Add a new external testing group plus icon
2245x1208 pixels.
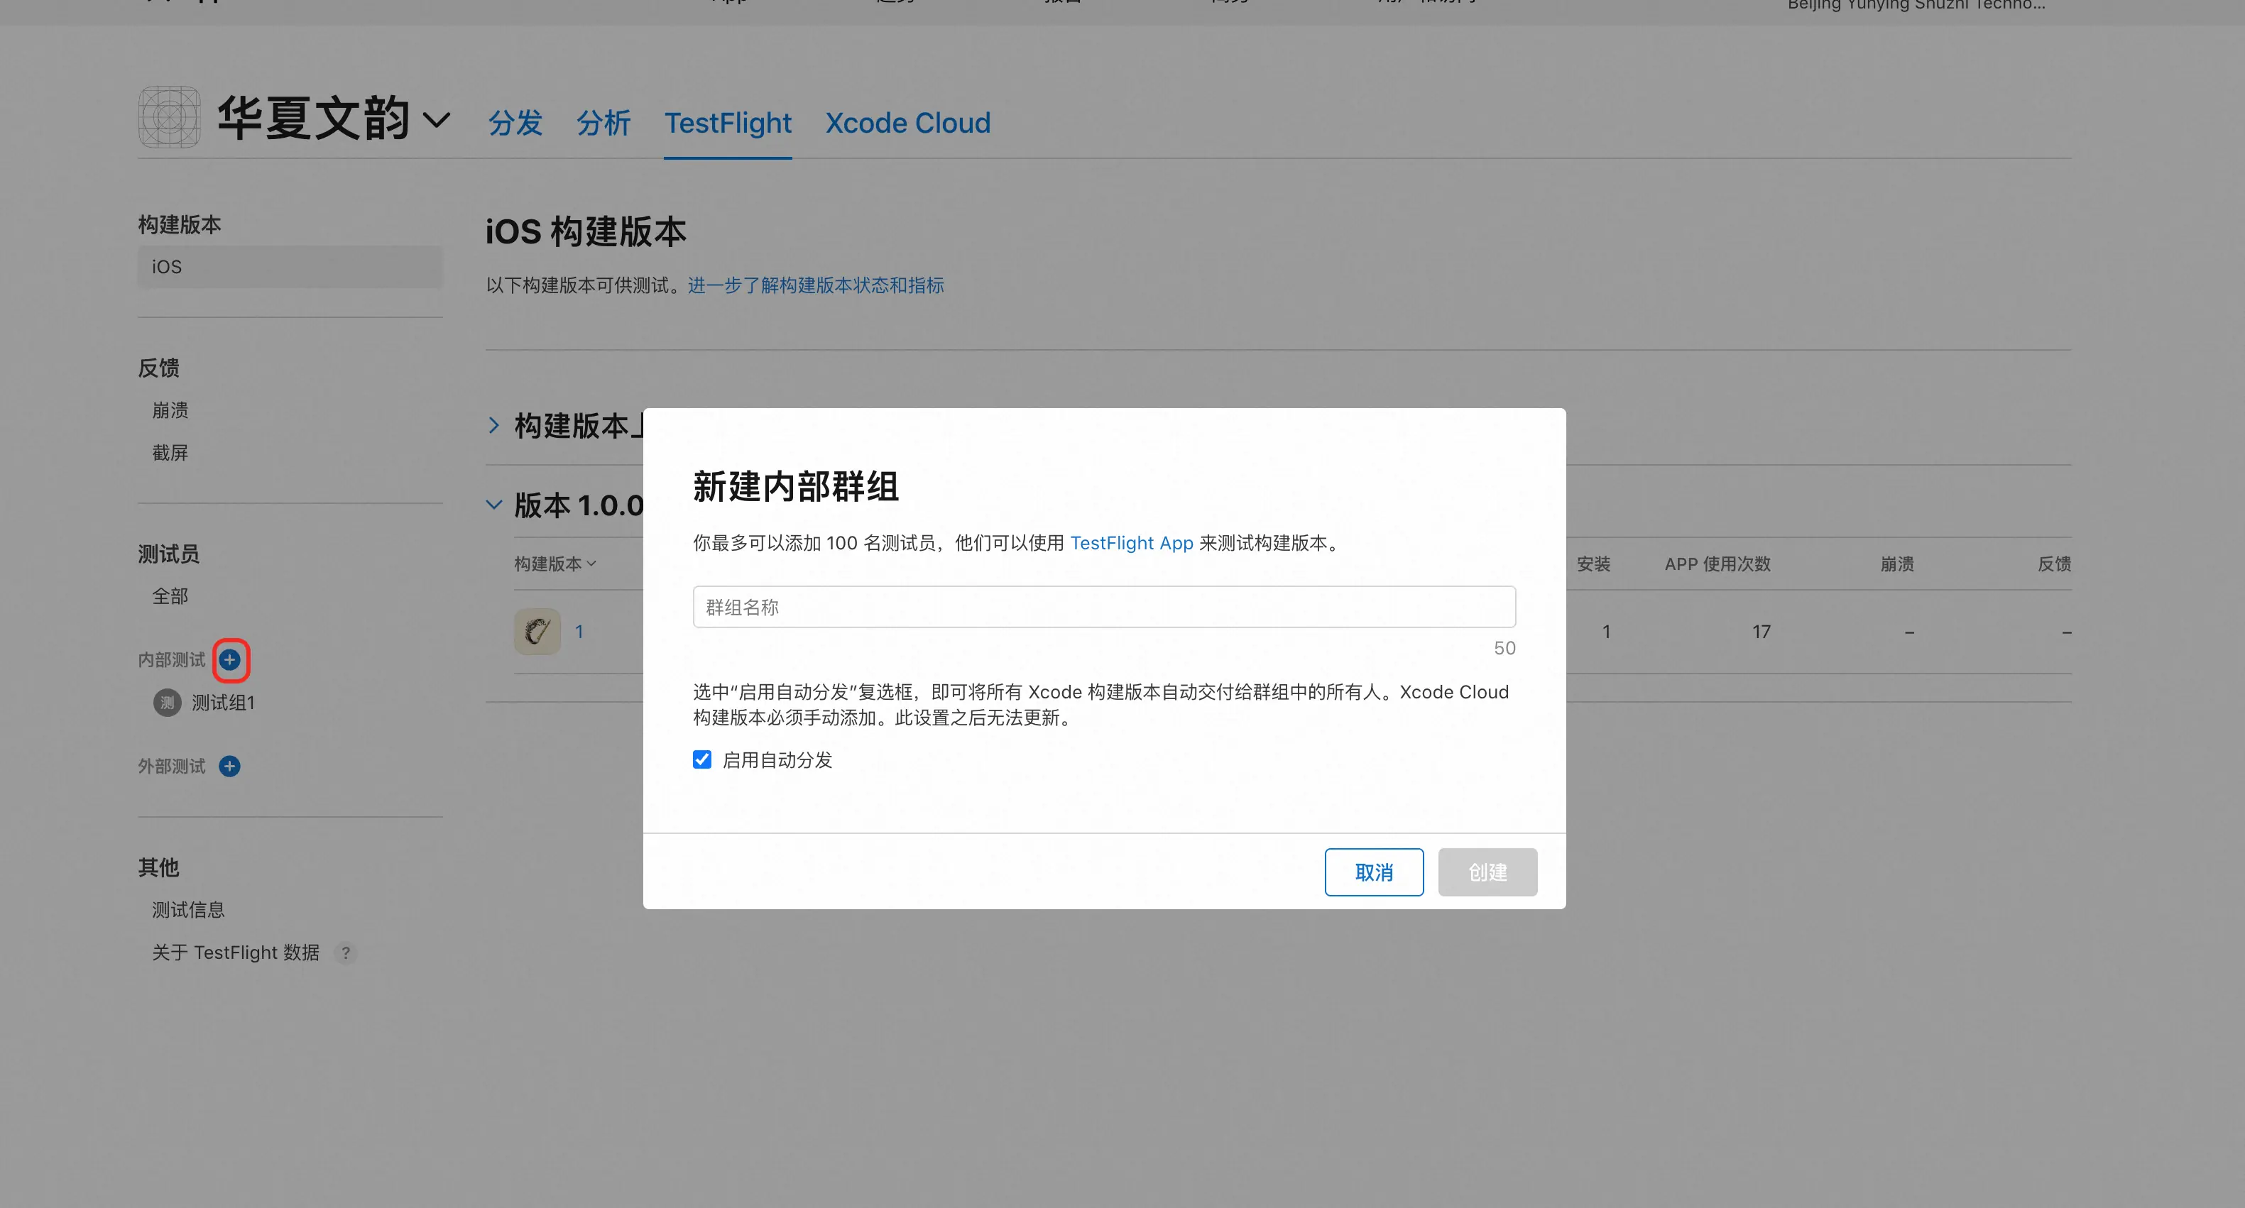[230, 766]
